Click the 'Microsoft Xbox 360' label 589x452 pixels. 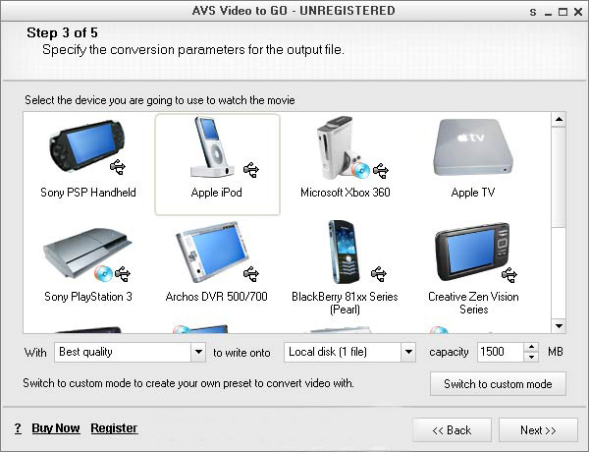[x=346, y=193]
